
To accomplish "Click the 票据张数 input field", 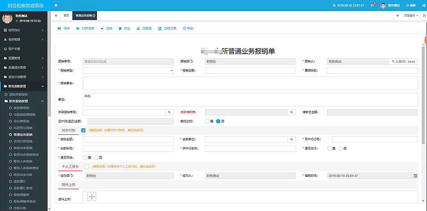I will (x=372, y=71).
